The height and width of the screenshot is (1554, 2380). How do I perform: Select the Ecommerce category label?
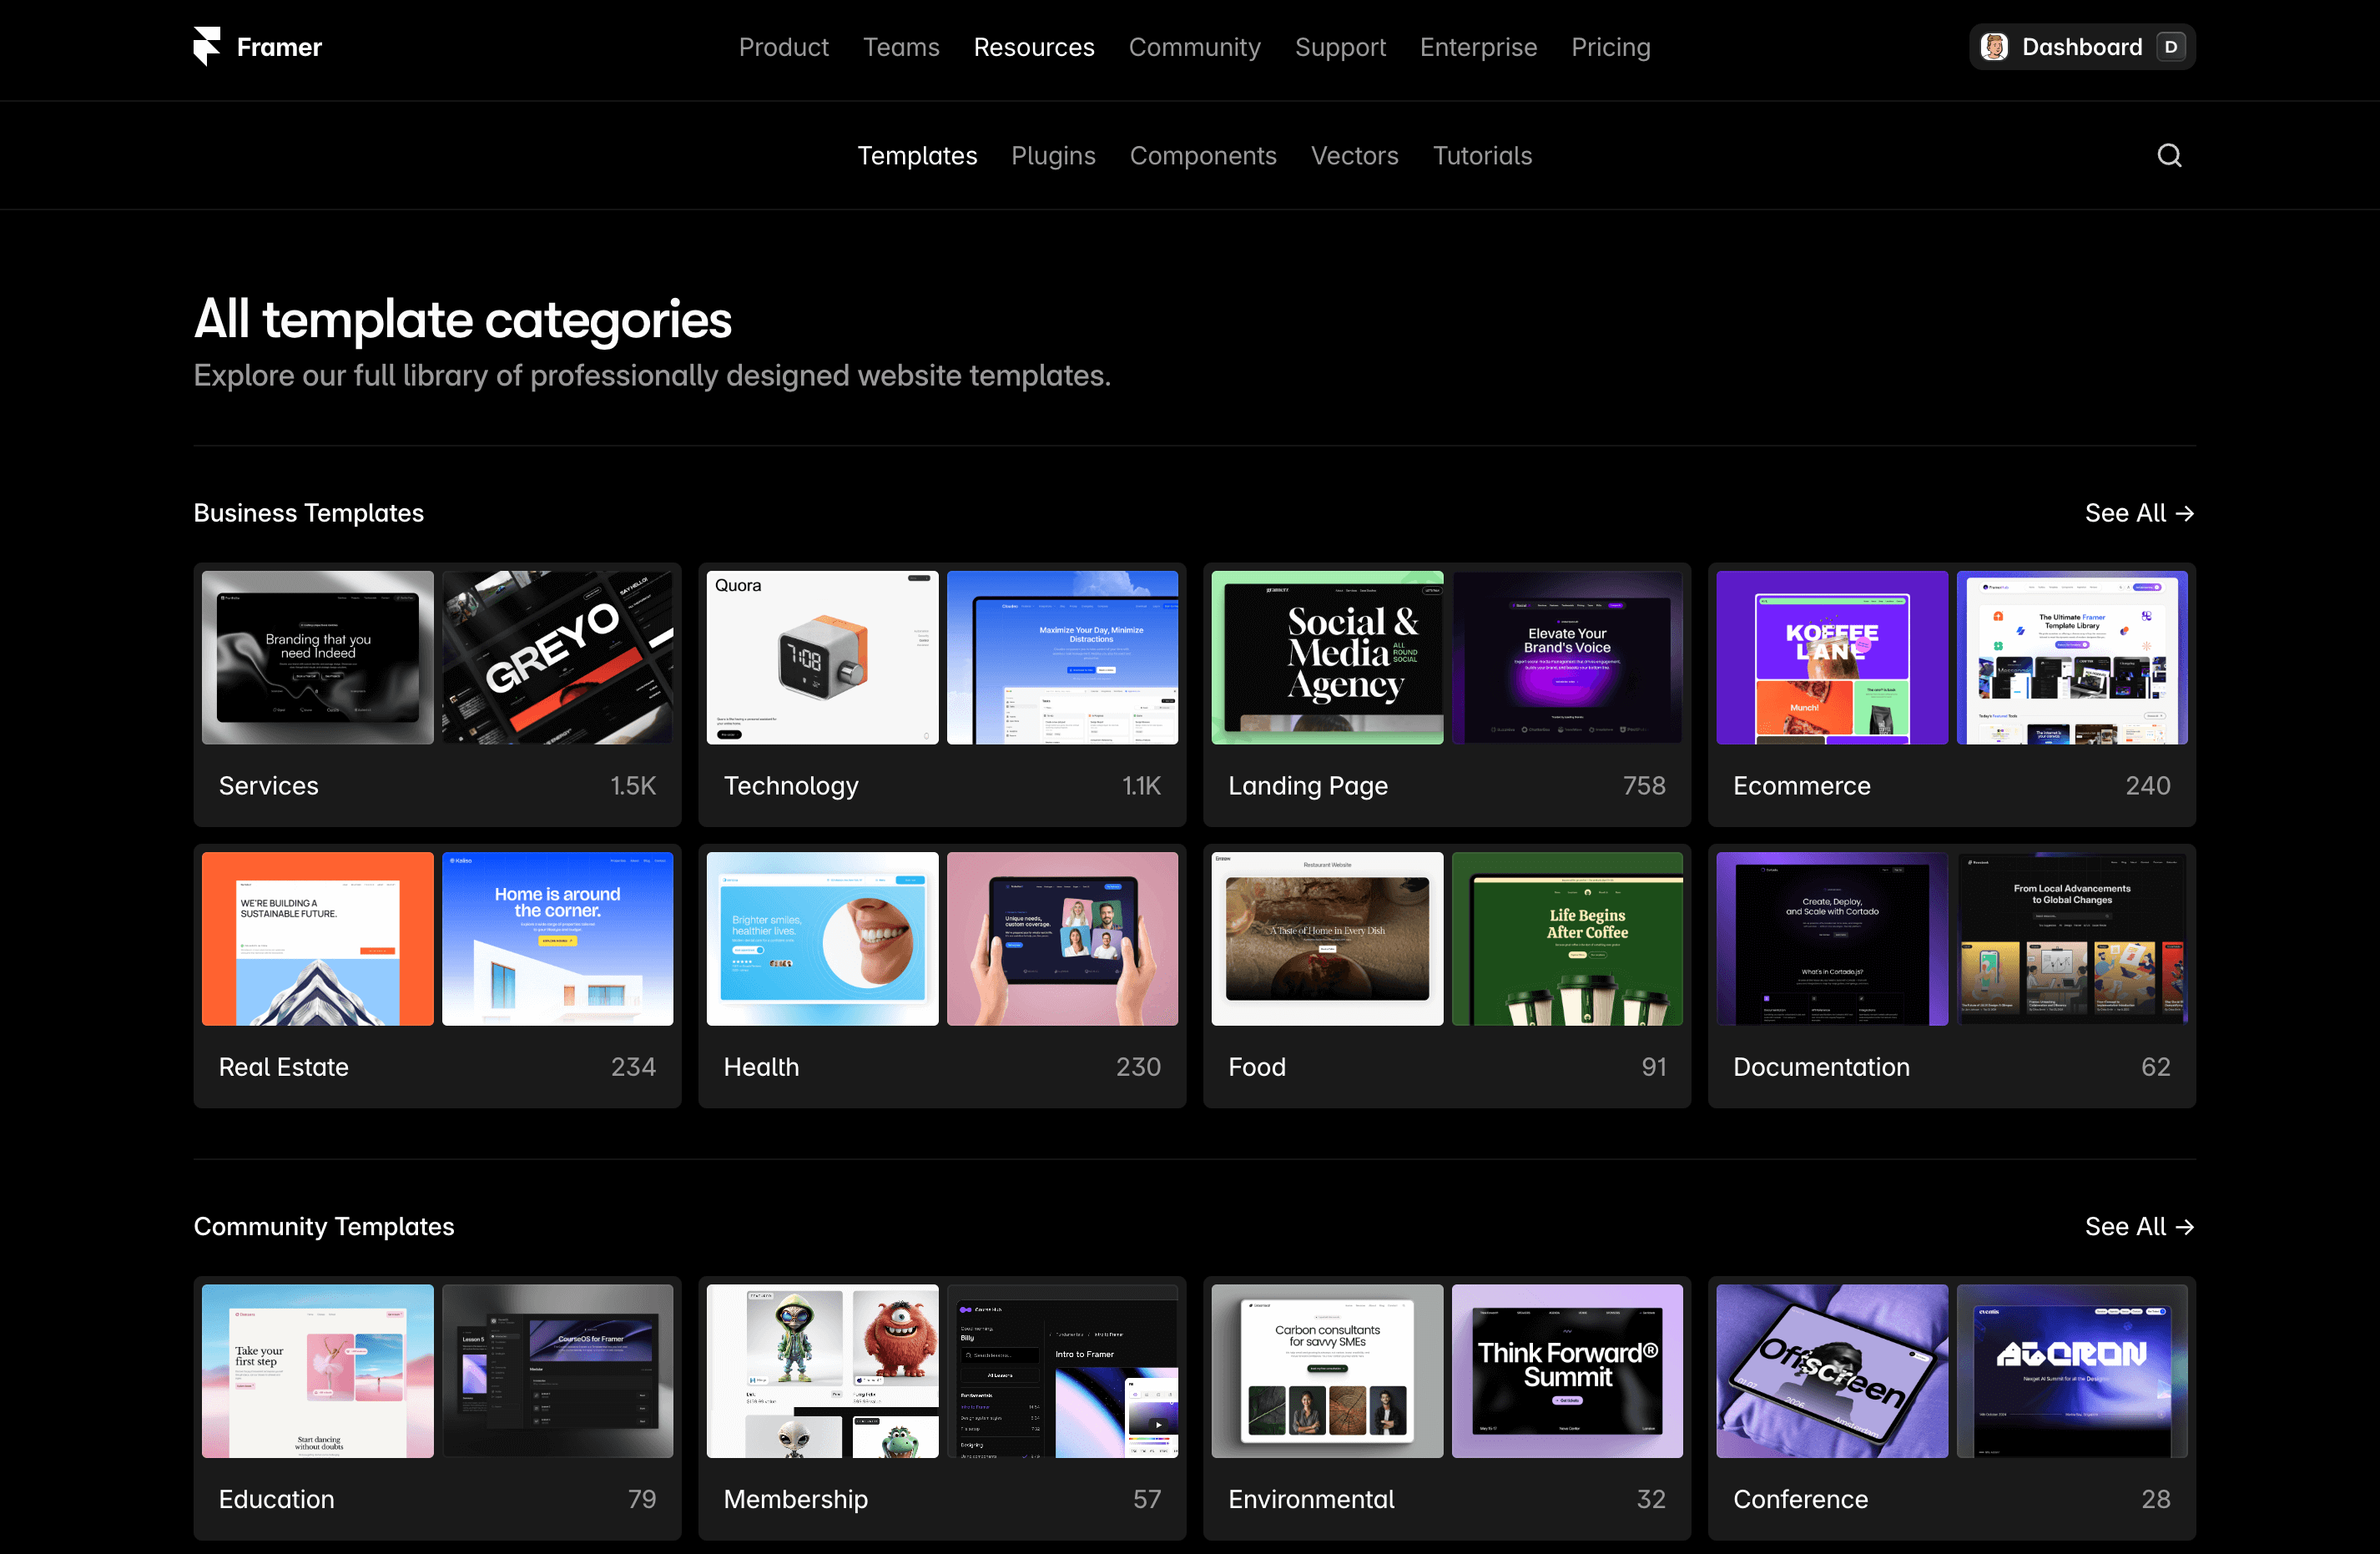coord(1801,786)
